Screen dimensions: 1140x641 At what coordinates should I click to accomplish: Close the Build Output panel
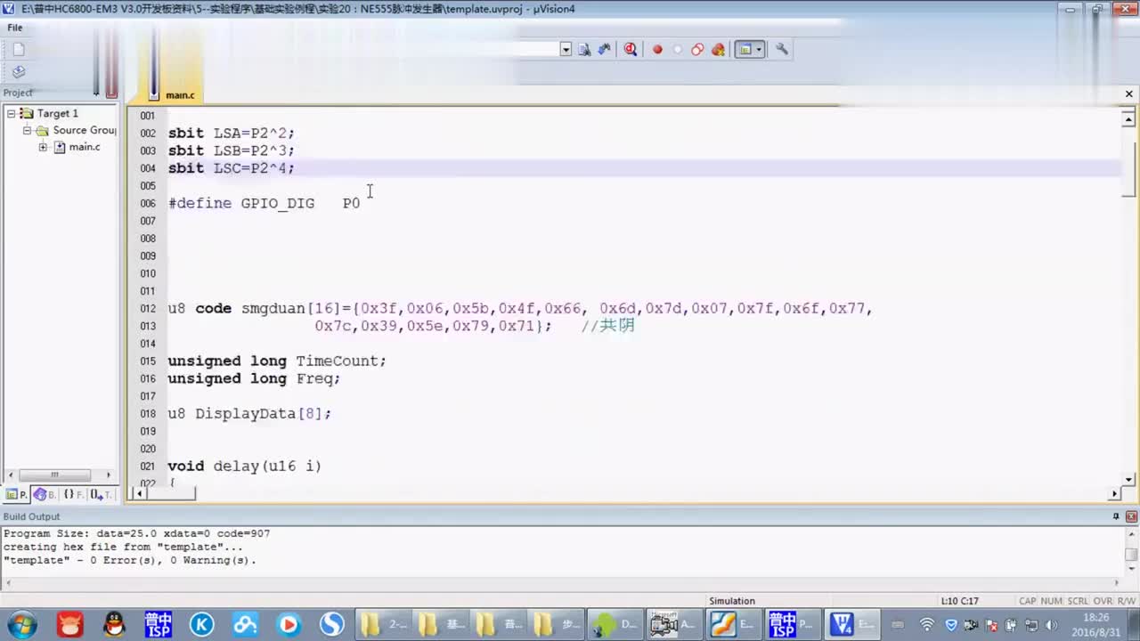[x=1131, y=516]
